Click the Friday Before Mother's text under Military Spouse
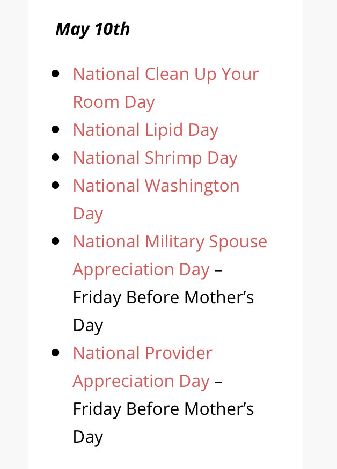 pos(163,298)
